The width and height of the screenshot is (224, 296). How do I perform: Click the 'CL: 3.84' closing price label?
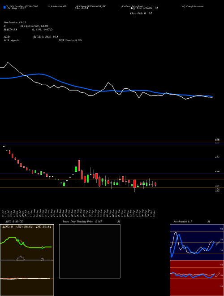[x=81, y=8]
